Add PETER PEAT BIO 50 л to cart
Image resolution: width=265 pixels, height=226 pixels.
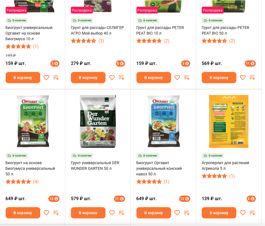[219, 78]
